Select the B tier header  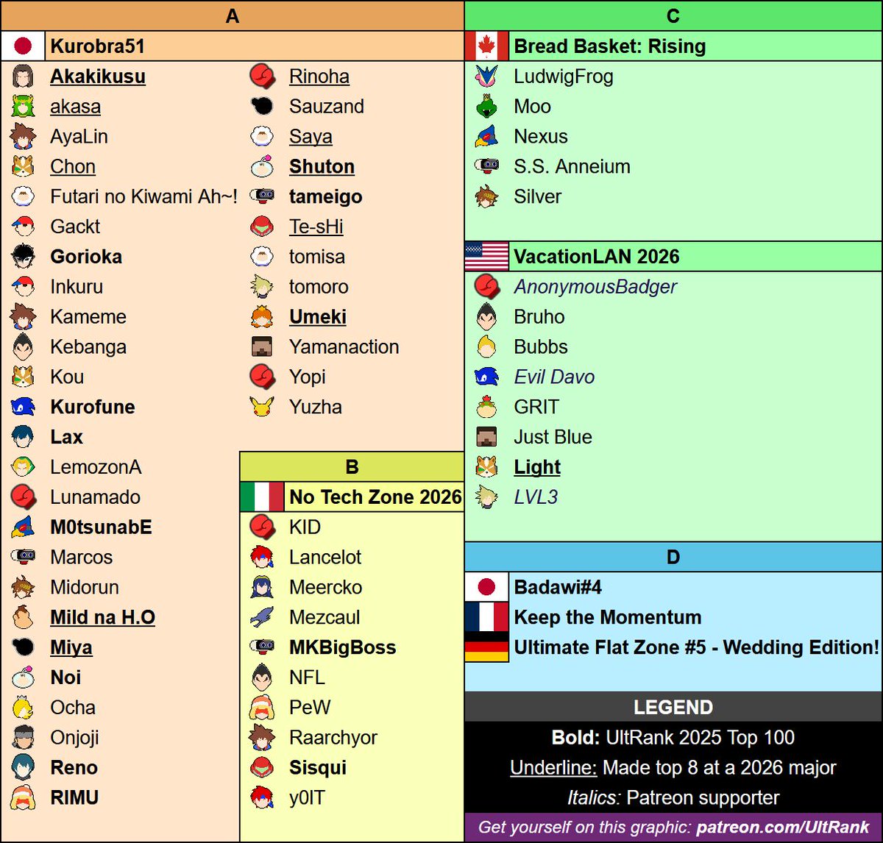(x=352, y=466)
